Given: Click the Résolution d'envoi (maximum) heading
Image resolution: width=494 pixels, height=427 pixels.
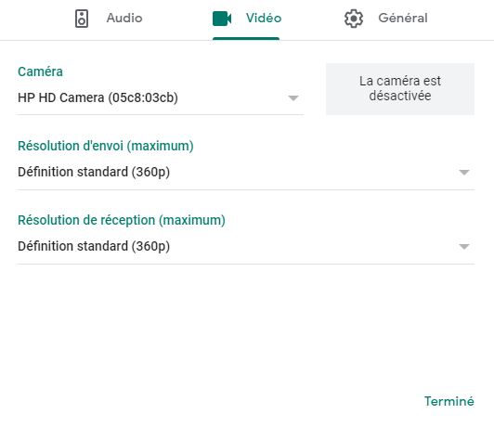Looking at the screenshot, I should [106, 146].
